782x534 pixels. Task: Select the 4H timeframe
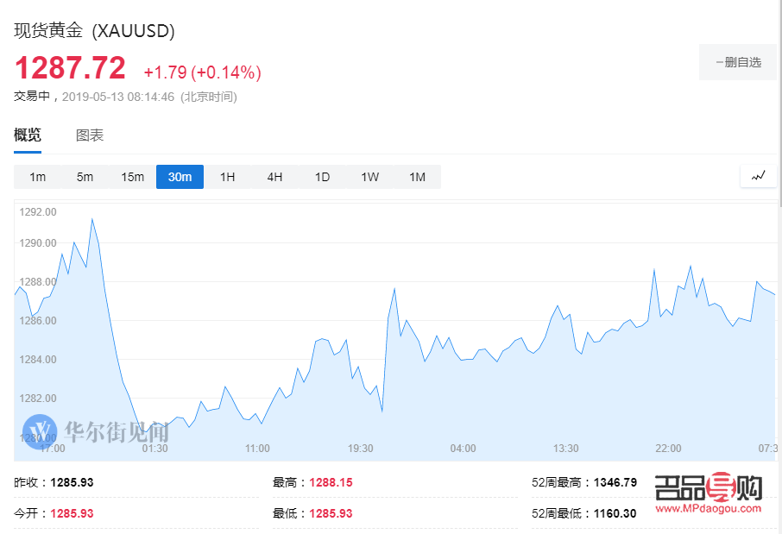[x=274, y=176]
